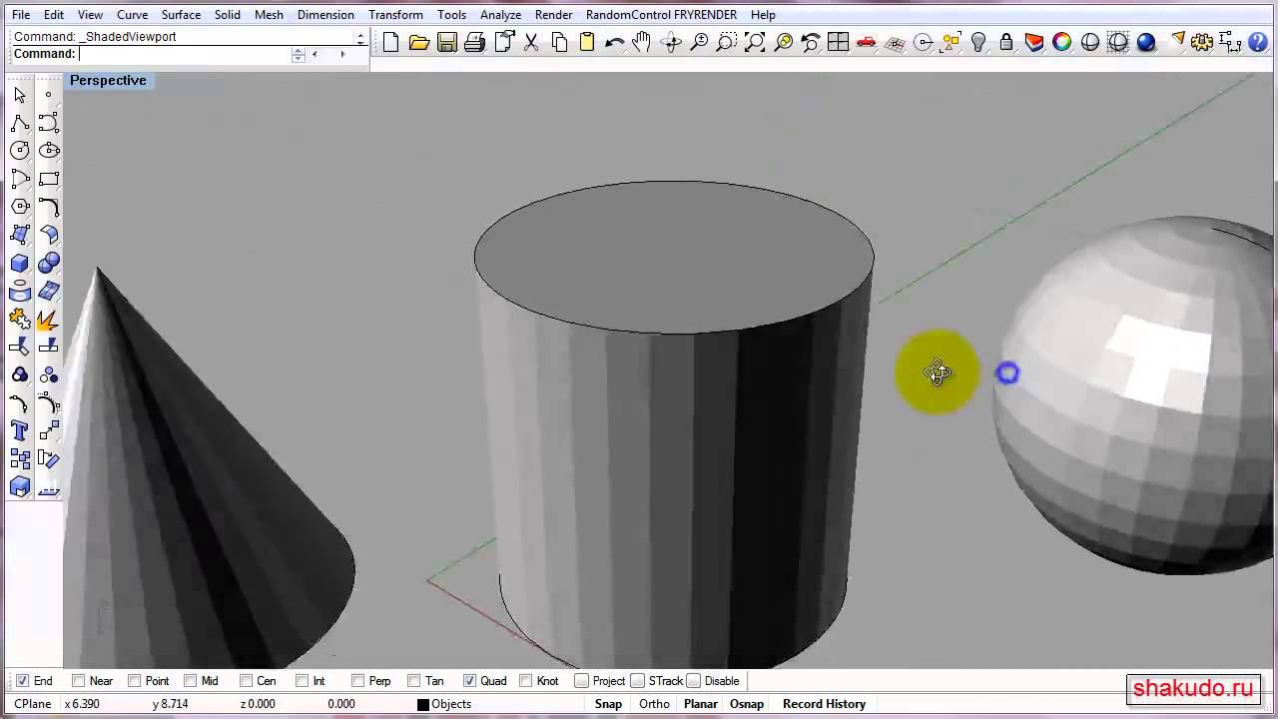Click into the Command prompt input field
Image resolution: width=1278 pixels, height=719 pixels.
[185, 54]
